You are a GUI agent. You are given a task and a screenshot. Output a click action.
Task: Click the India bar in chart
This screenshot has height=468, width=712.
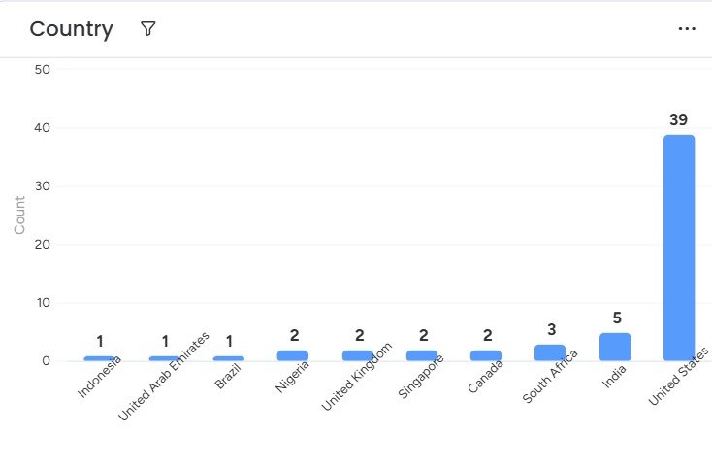[x=615, y=347]
